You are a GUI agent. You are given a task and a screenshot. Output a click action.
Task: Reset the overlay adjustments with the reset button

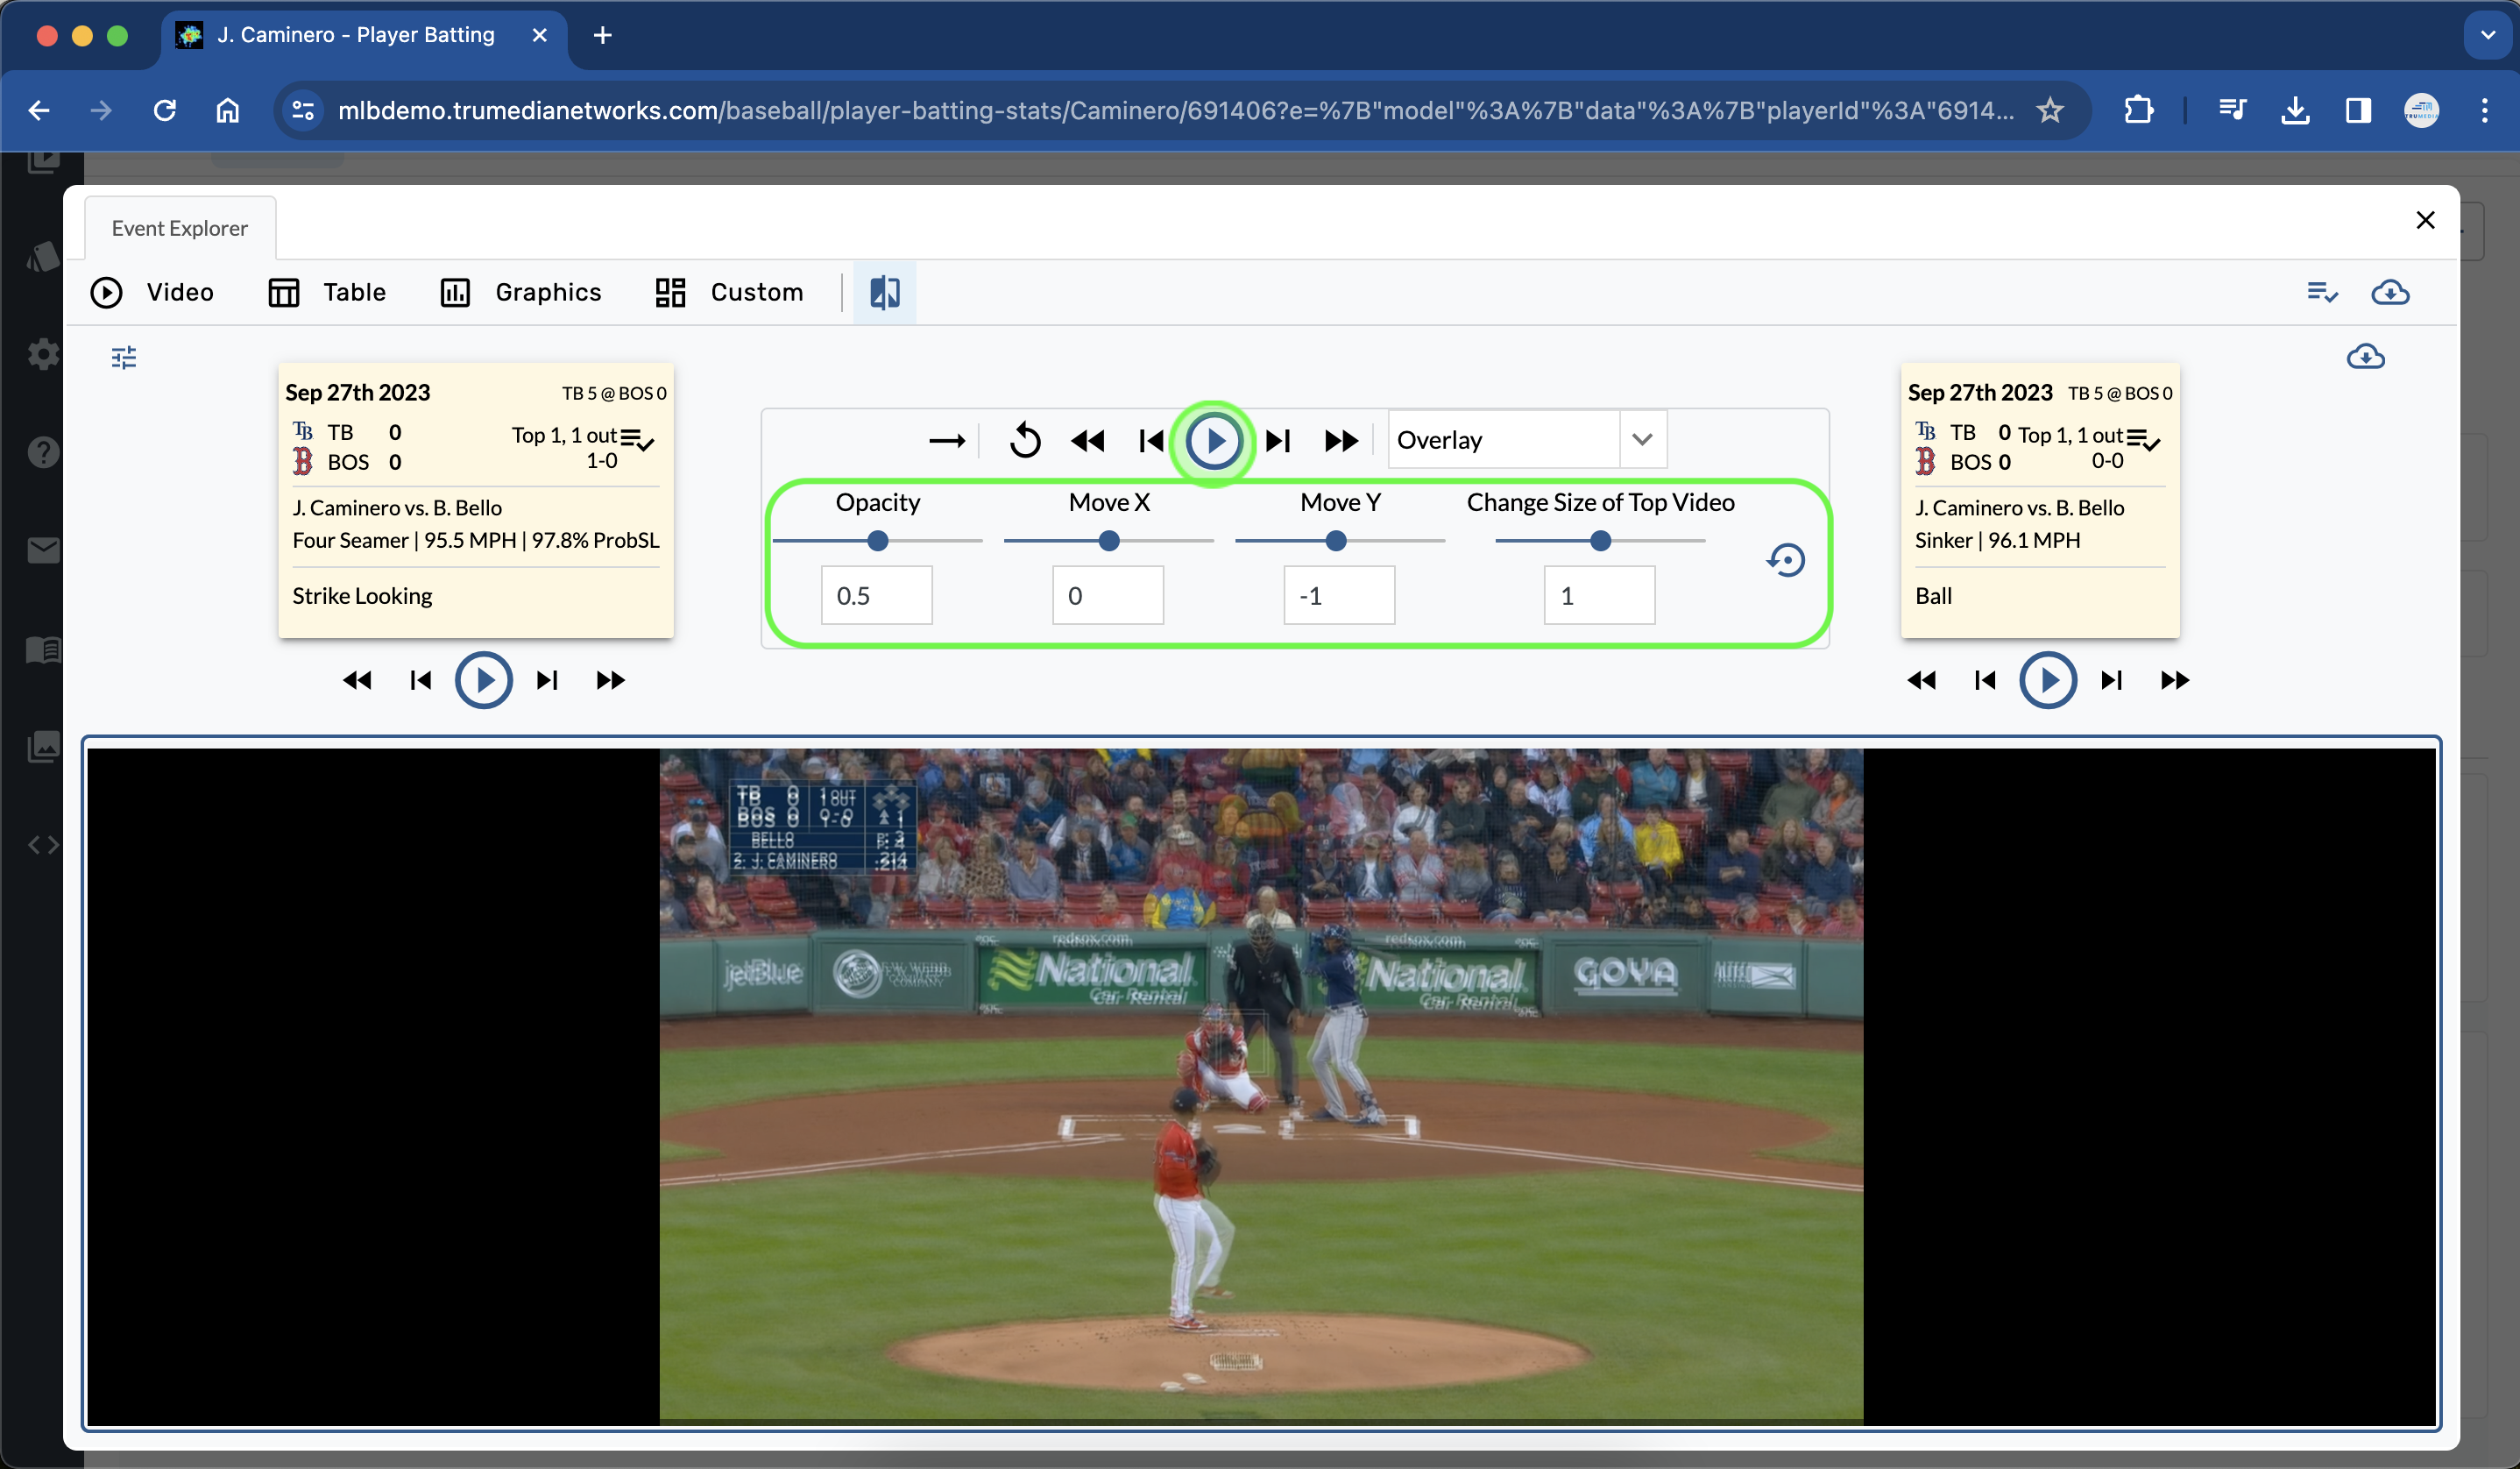(1786, 560)
